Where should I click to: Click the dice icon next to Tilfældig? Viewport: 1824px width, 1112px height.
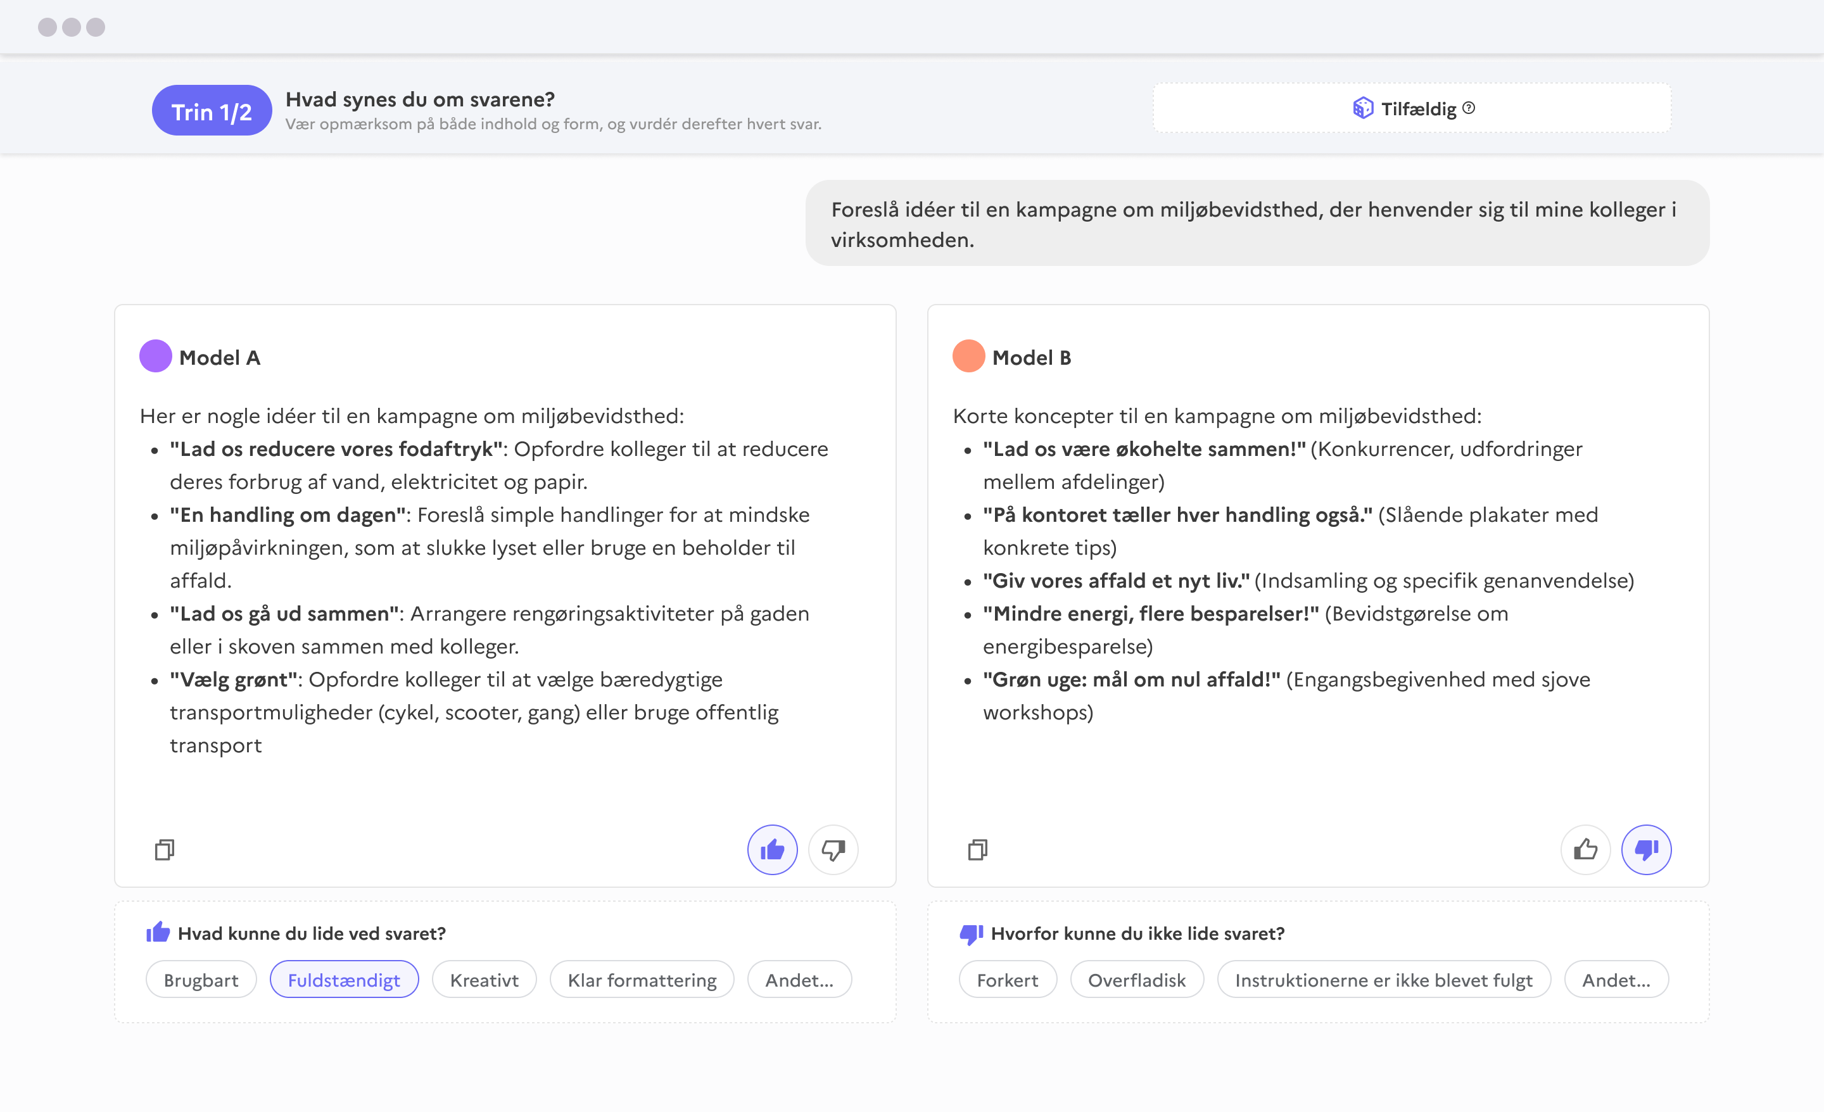pyautogui.click(x=1362, y=108)
